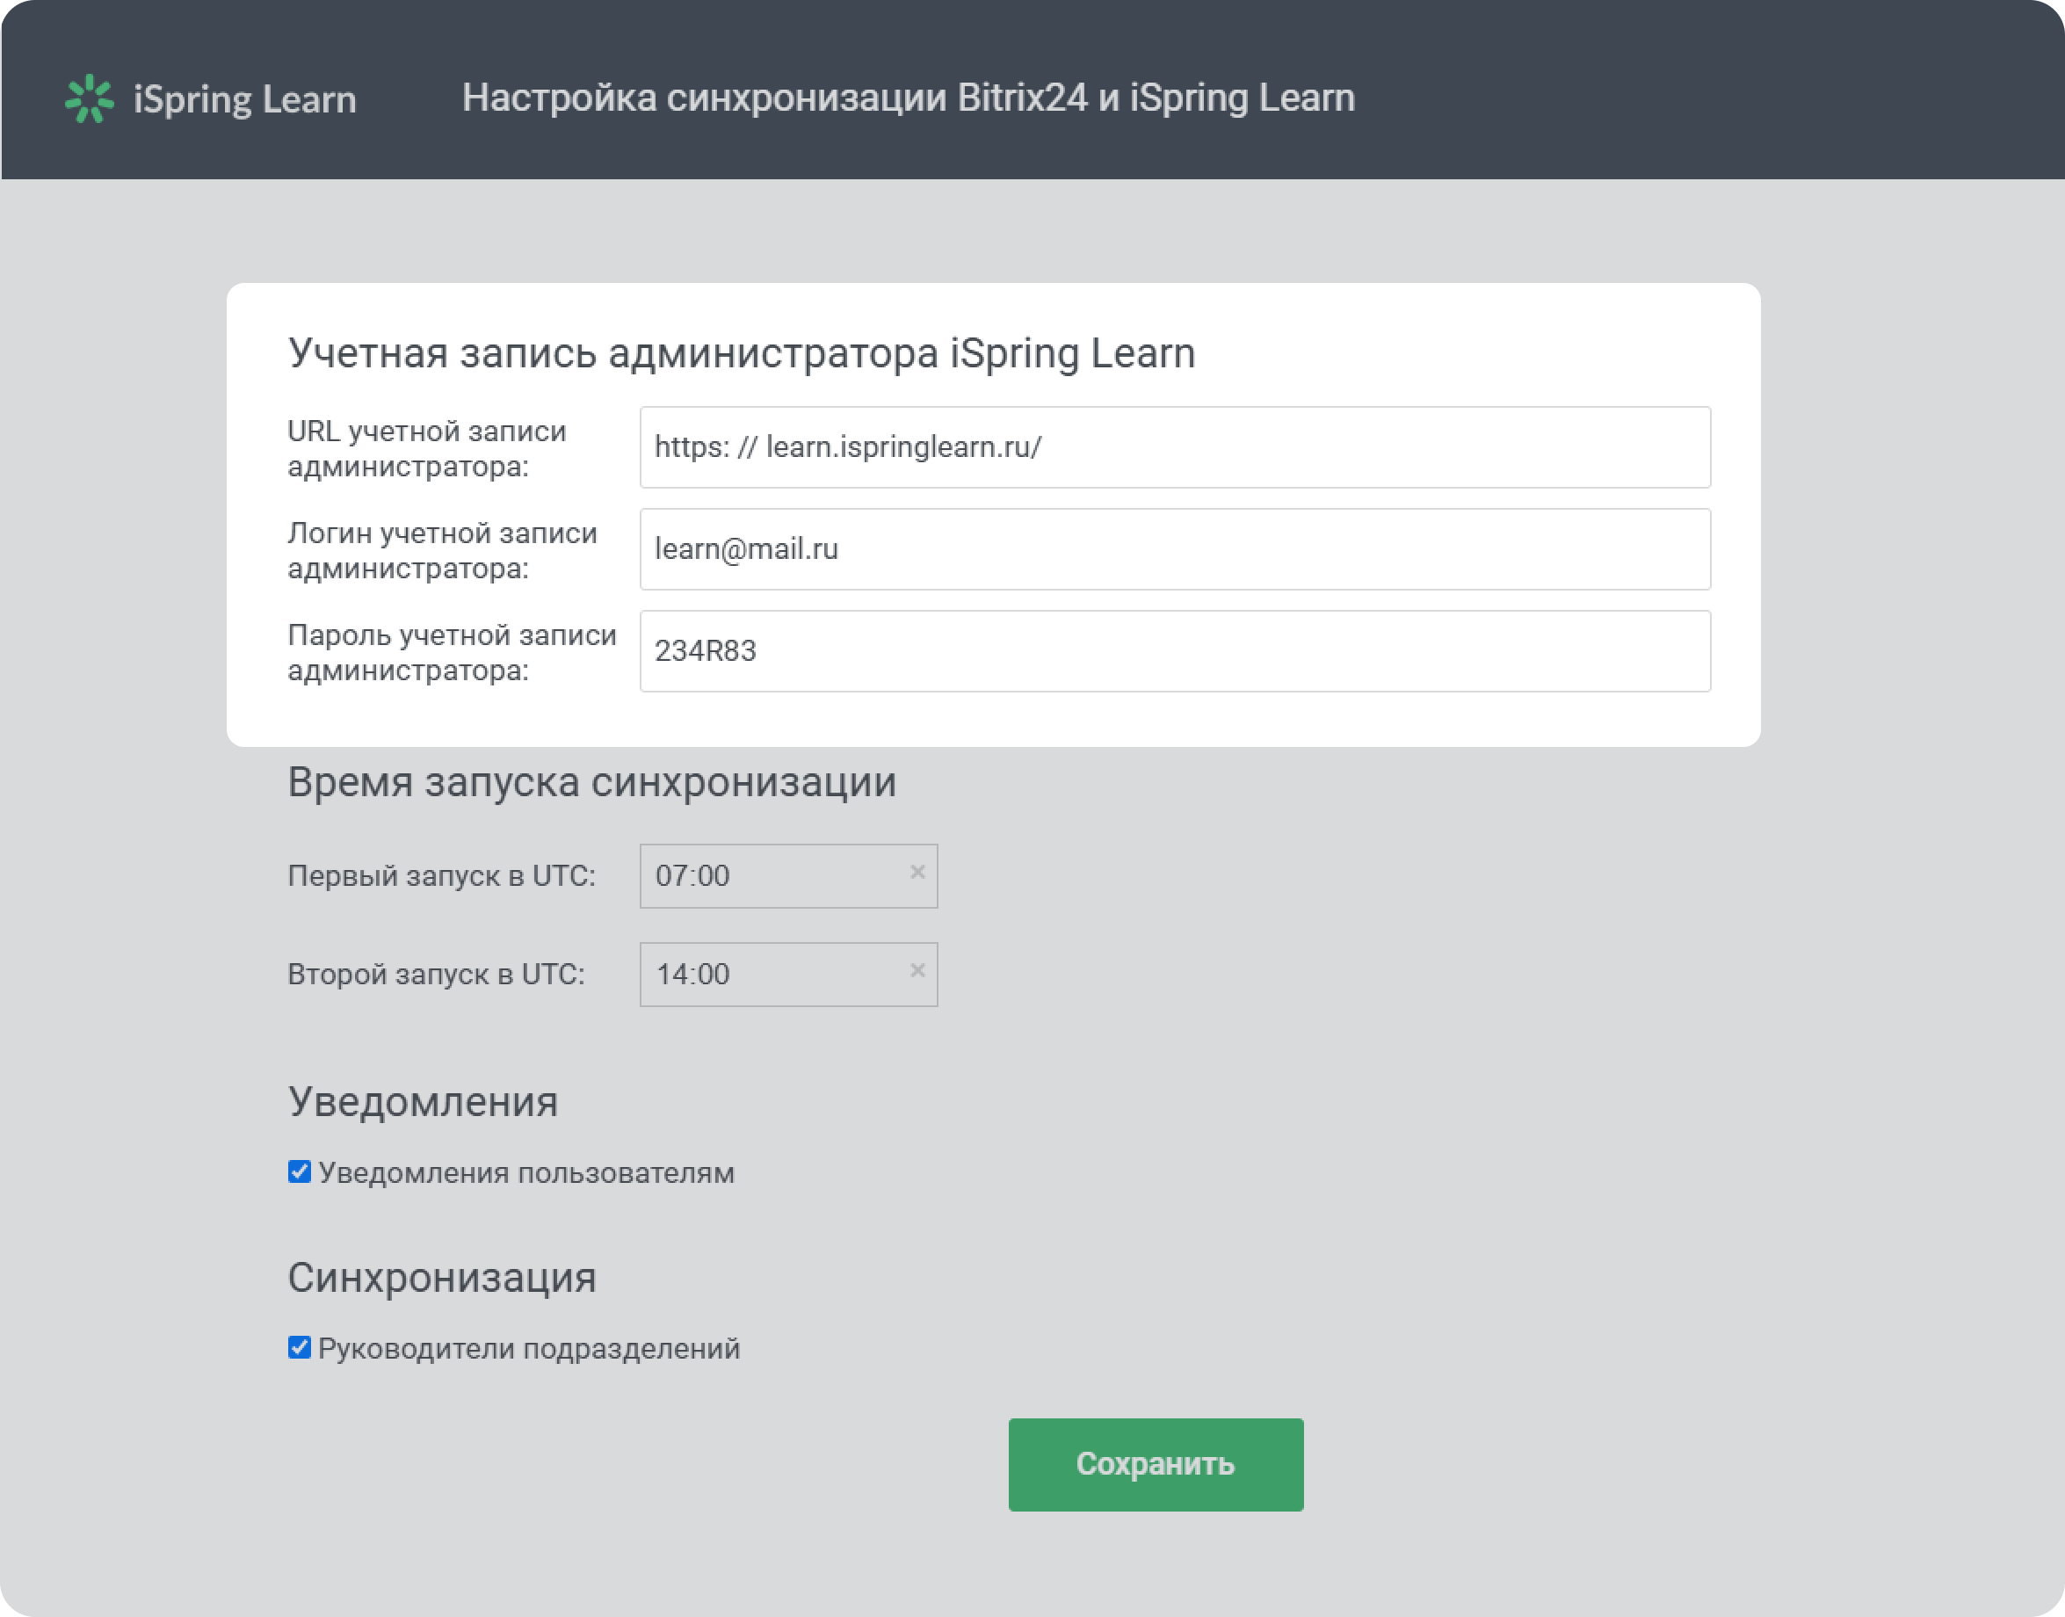Open the Второй запуск в UTC time field
This screenshot has width=2065, height=1617.
[787, 975]
